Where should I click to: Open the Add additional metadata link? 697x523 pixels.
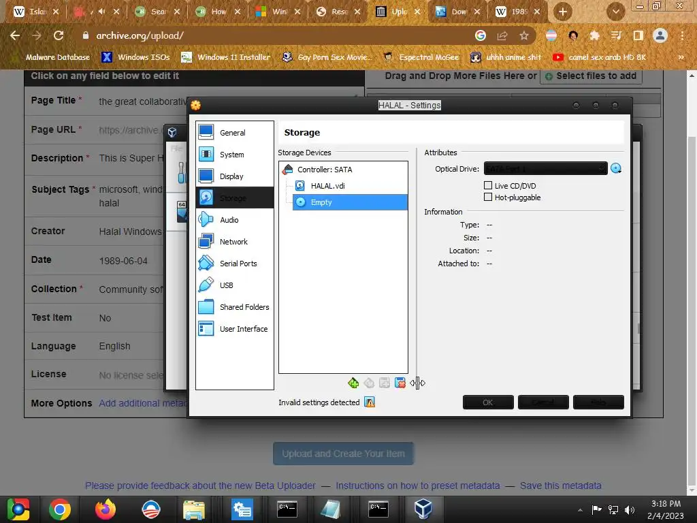click(x=142, y=403)
